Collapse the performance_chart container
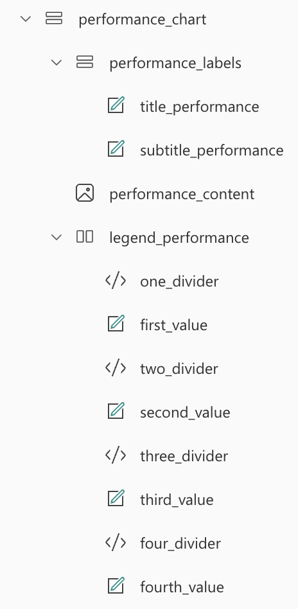The image size is (298, 609). pos(26,19)
